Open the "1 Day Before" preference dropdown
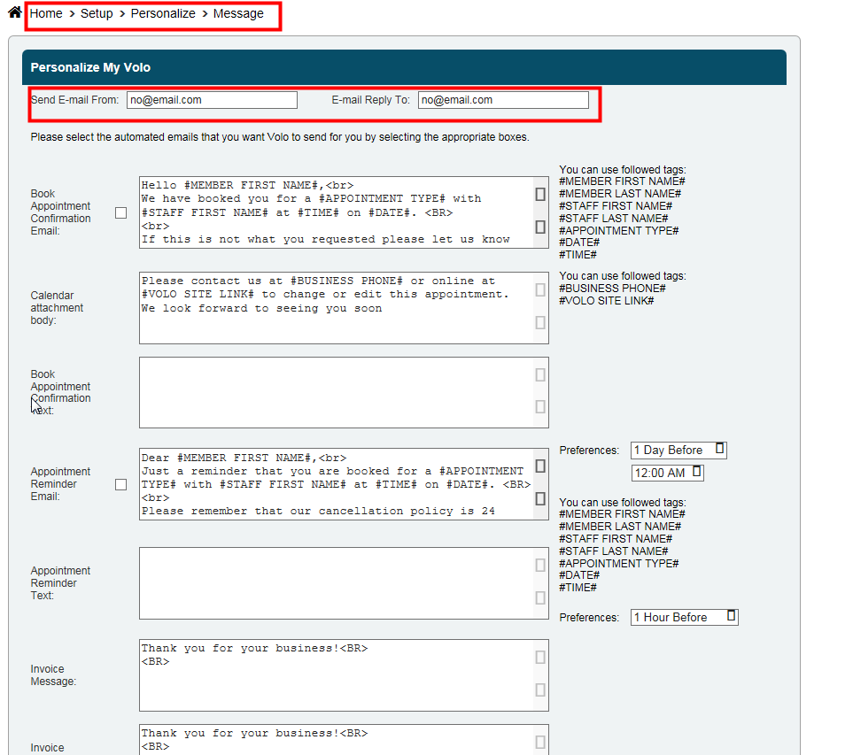 679,450
